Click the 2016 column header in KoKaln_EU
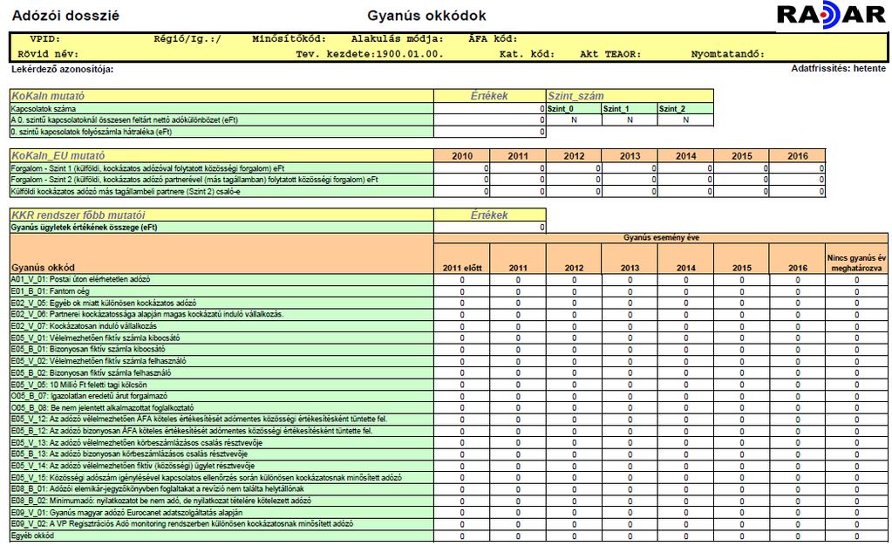892x546 pixels. [798, 155]
